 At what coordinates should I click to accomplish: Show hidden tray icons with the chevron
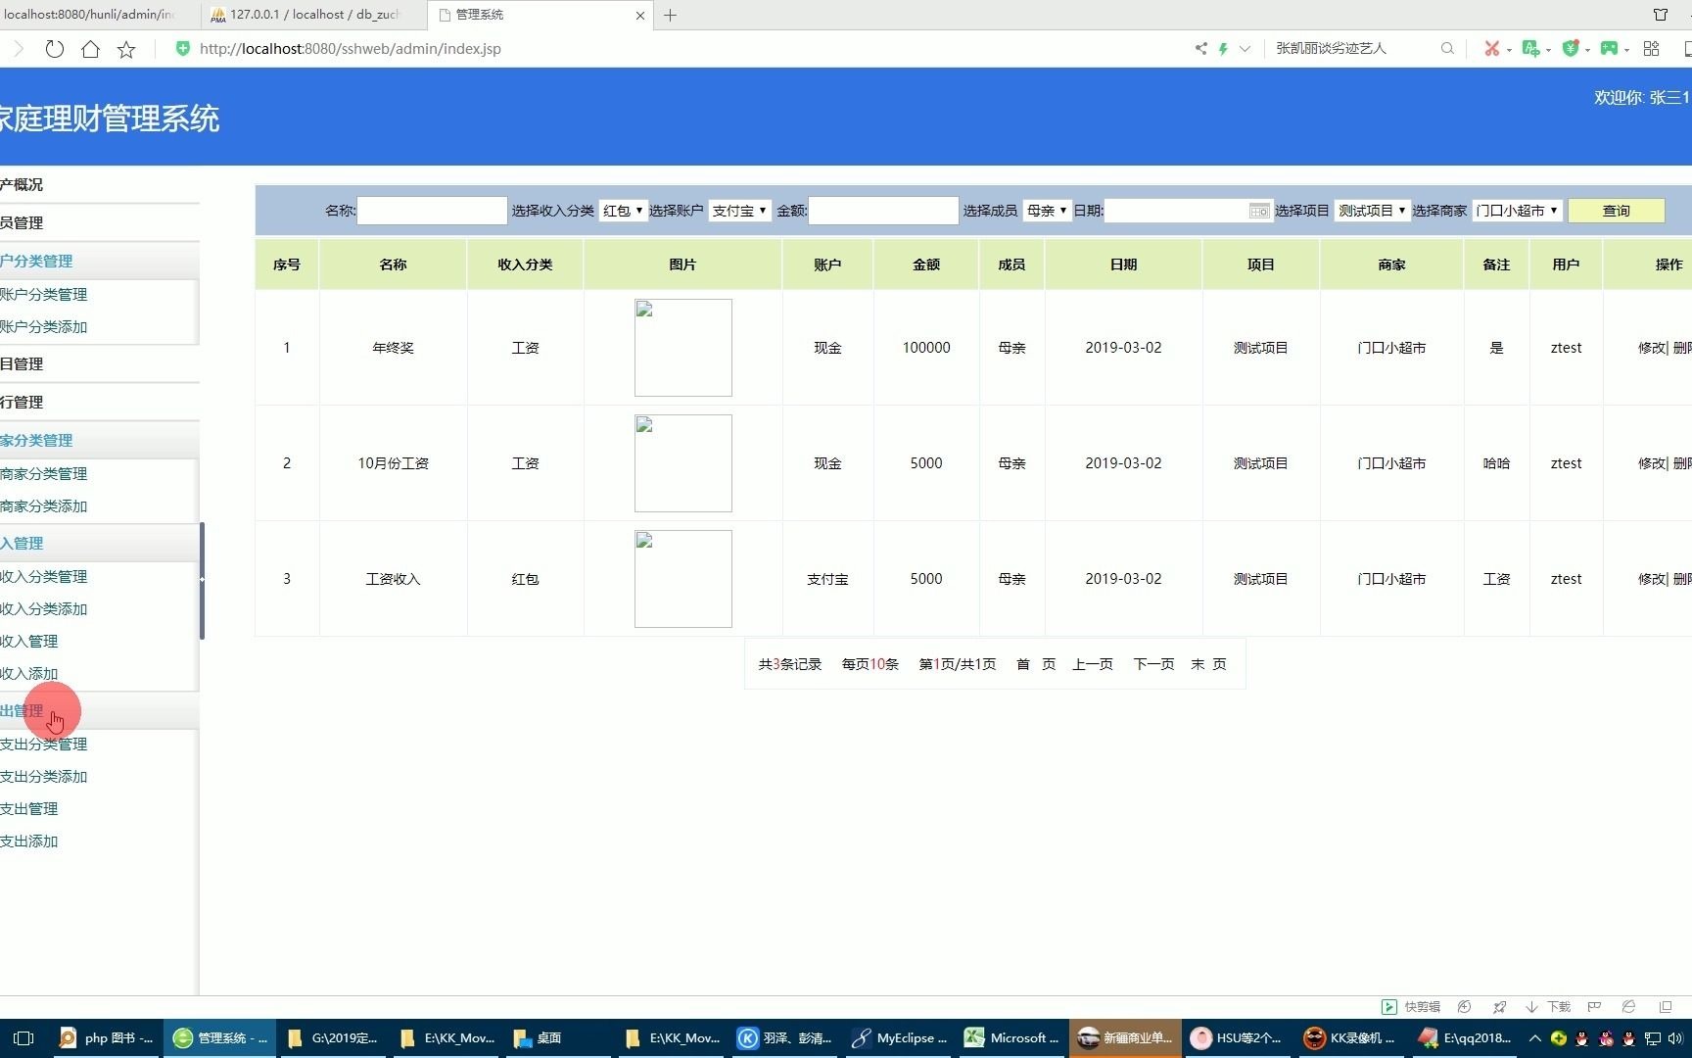1534,1038
